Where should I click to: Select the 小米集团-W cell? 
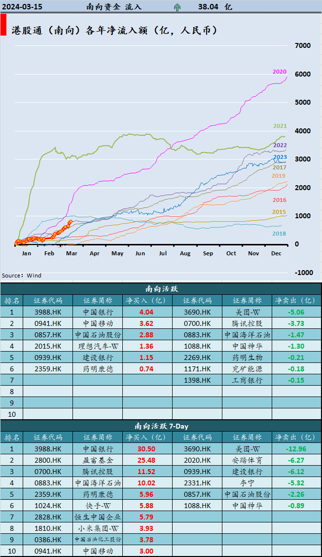(98, 528)
